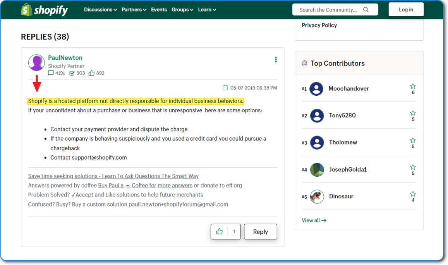Like the post with thumbs-up button
The width and height of the screenshot is (448, 265).
220,232
